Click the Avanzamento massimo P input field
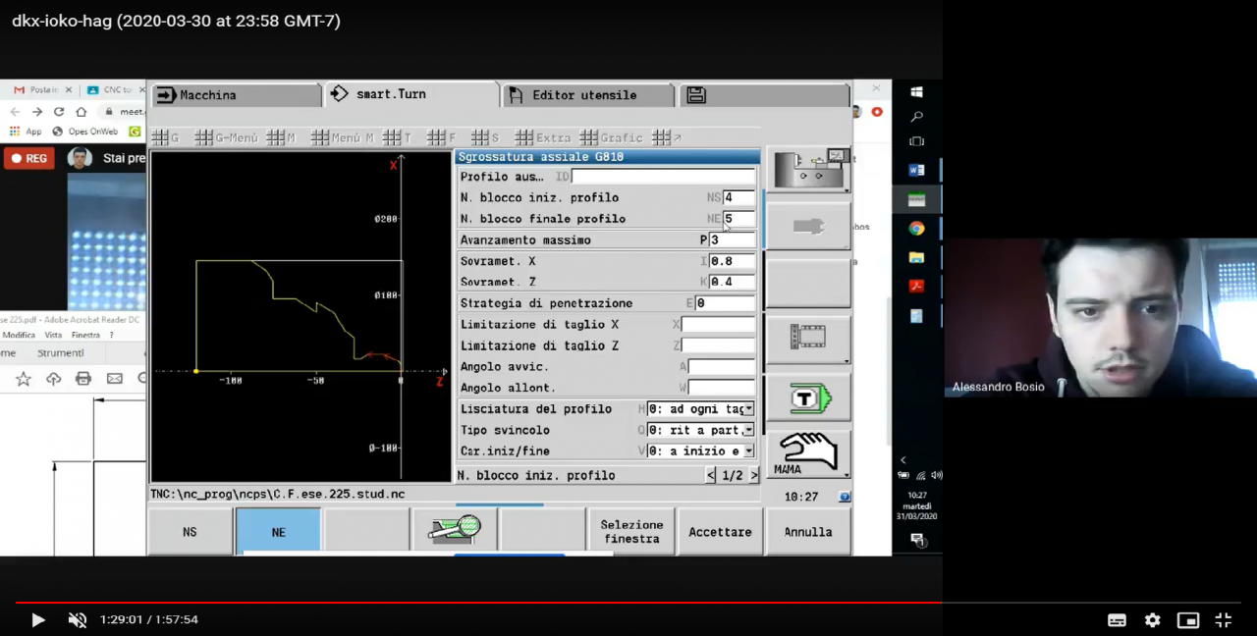Screen dimensions: 1257x636 pos(732,240)
